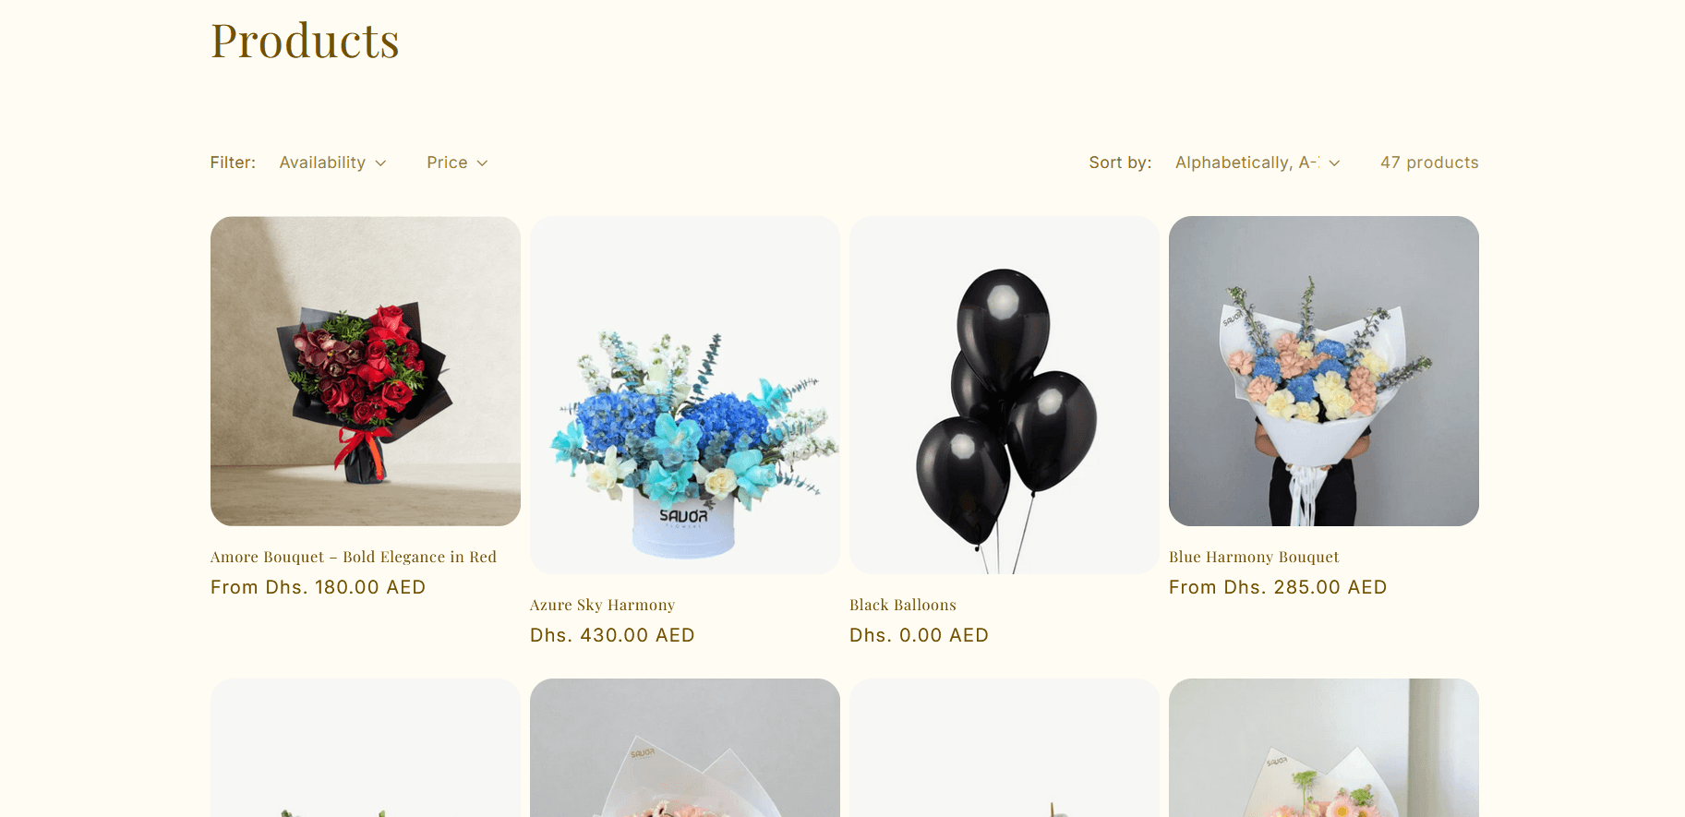Open second-row pink bouquet thumbnail, second column

(x=685, y=748)
